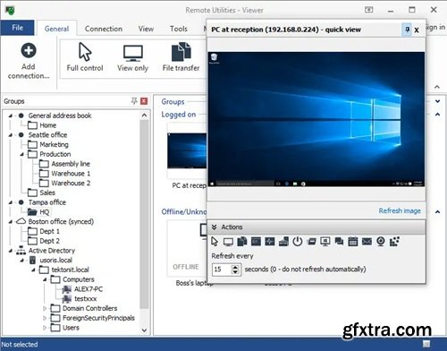447x351 pixels.
Task: Click the chat bubbles icon in Actions
Action: 339,242
